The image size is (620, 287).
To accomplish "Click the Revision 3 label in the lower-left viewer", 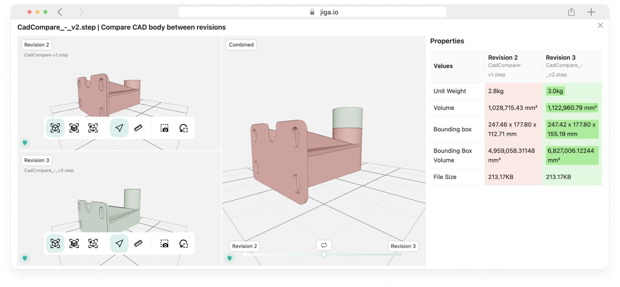I will [x=37, y=160].
